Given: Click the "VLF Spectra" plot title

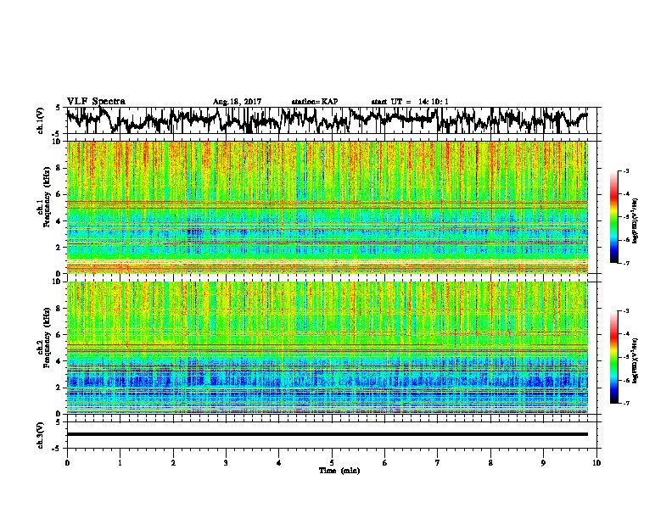Looking at the screenshot, I should (96, 102).
